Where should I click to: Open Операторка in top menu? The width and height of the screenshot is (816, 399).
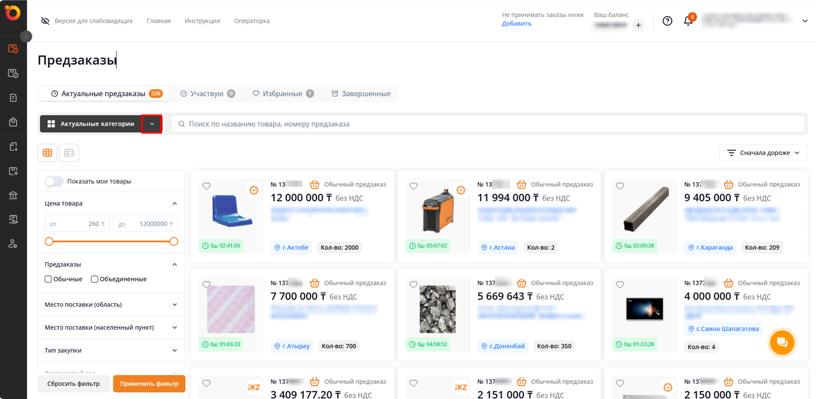[x=252, y=21]
